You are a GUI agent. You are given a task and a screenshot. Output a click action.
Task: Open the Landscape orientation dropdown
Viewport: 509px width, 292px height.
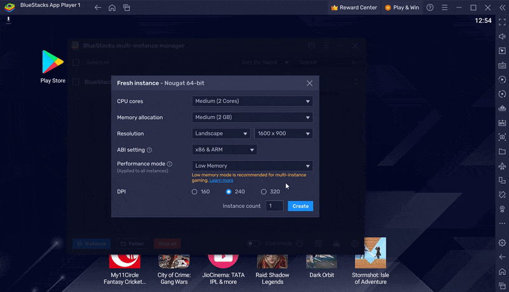click(x=221, y=134)
